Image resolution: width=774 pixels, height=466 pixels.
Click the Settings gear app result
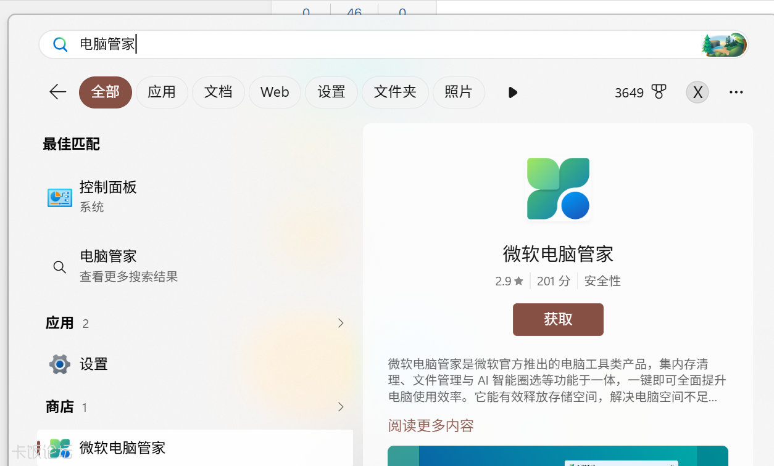coord(60,364)
